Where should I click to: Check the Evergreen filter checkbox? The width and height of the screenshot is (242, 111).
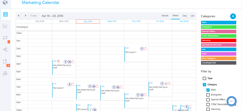point(208,95)
